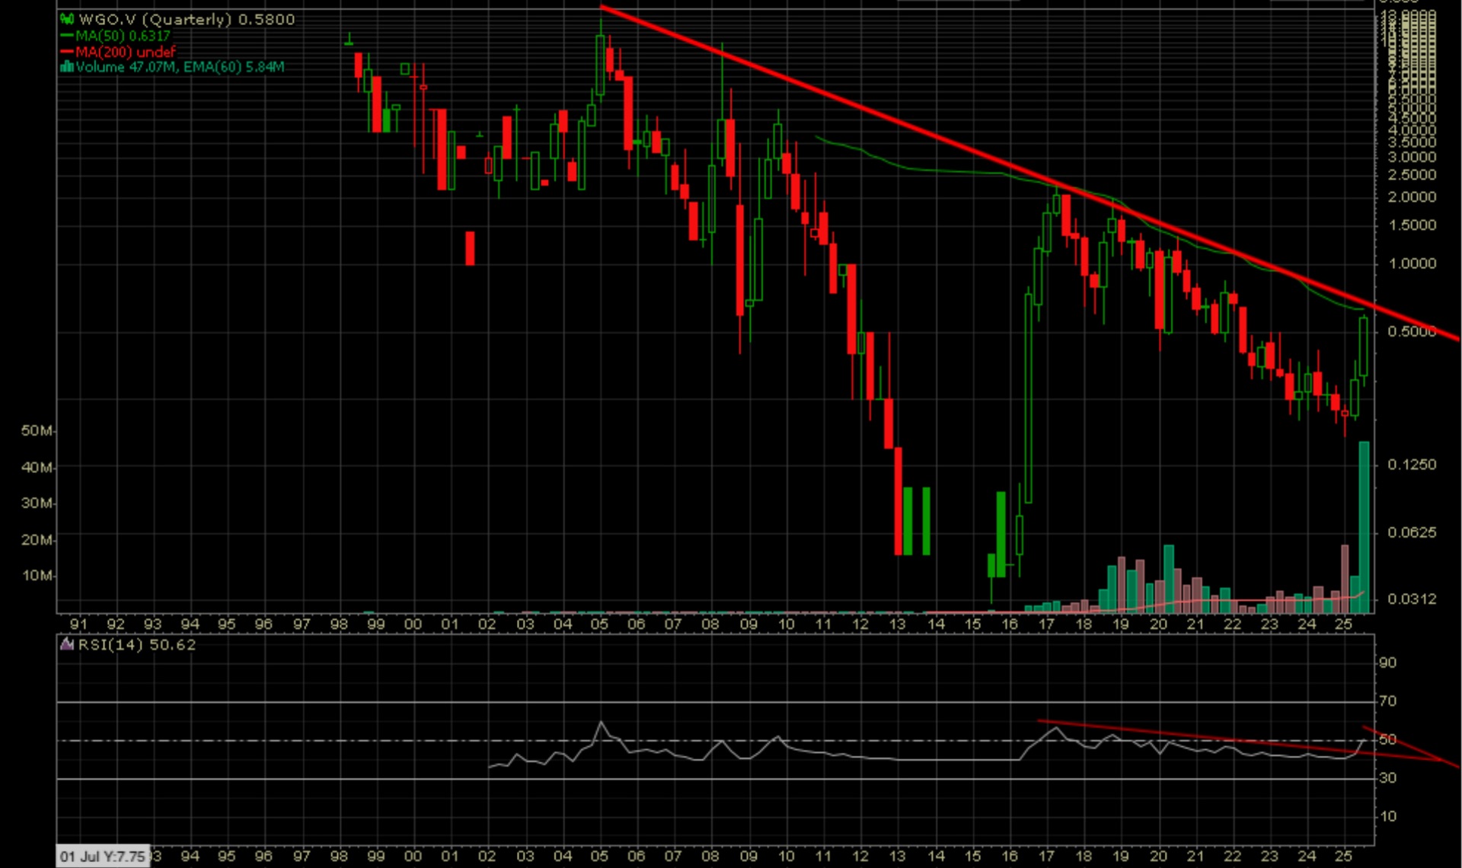Click the MA(200) undef legend text
1462x868 pixels.
[x=126, y=52]
